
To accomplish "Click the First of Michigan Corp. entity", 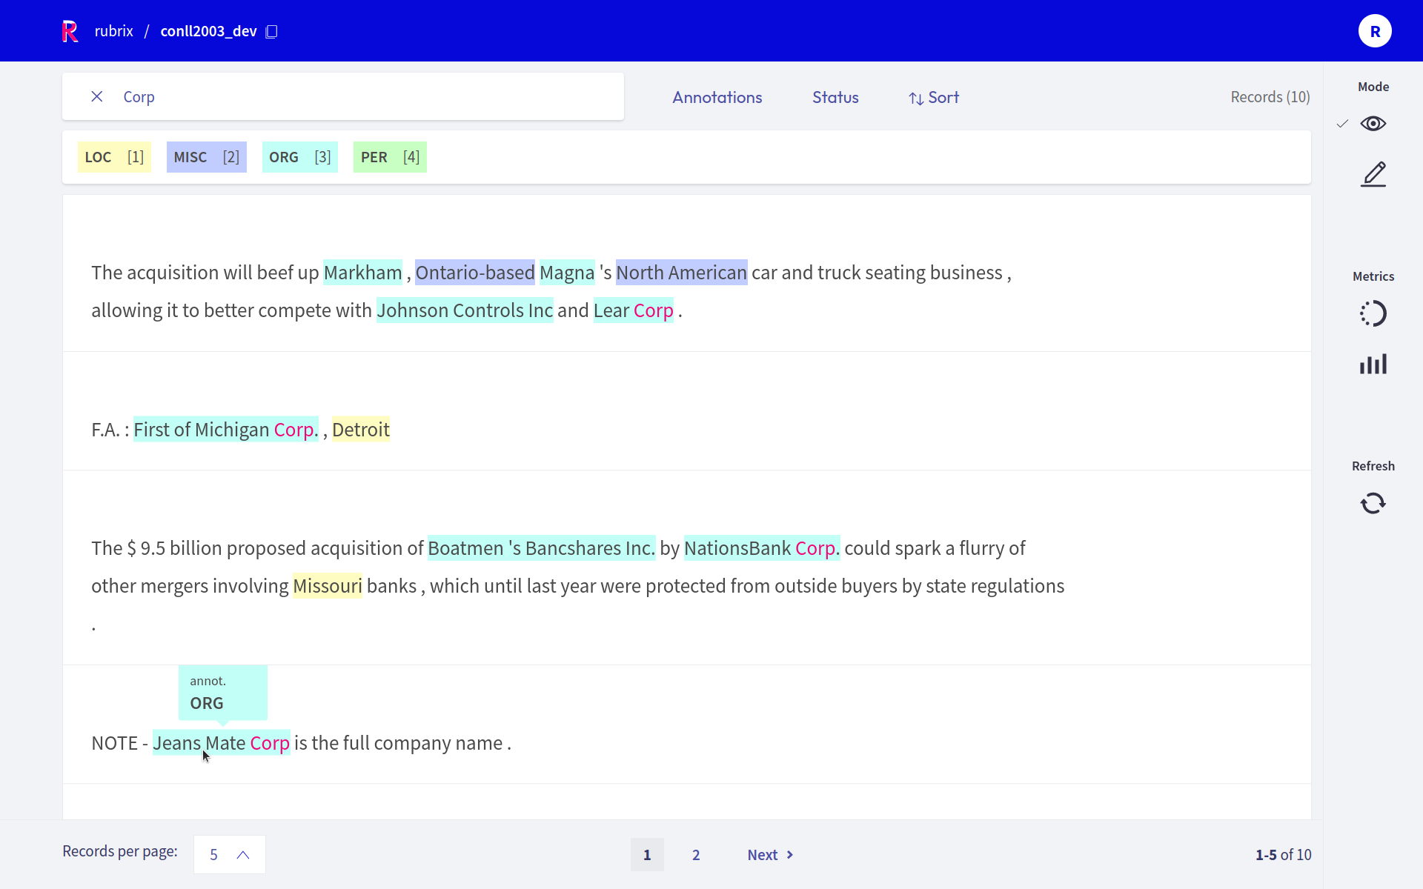I will (226, 430).
